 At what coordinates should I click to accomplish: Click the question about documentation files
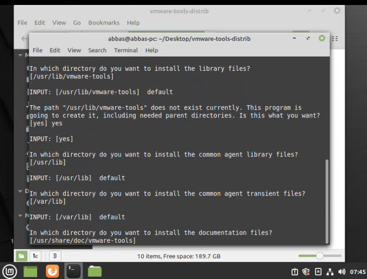pos(151,233)
